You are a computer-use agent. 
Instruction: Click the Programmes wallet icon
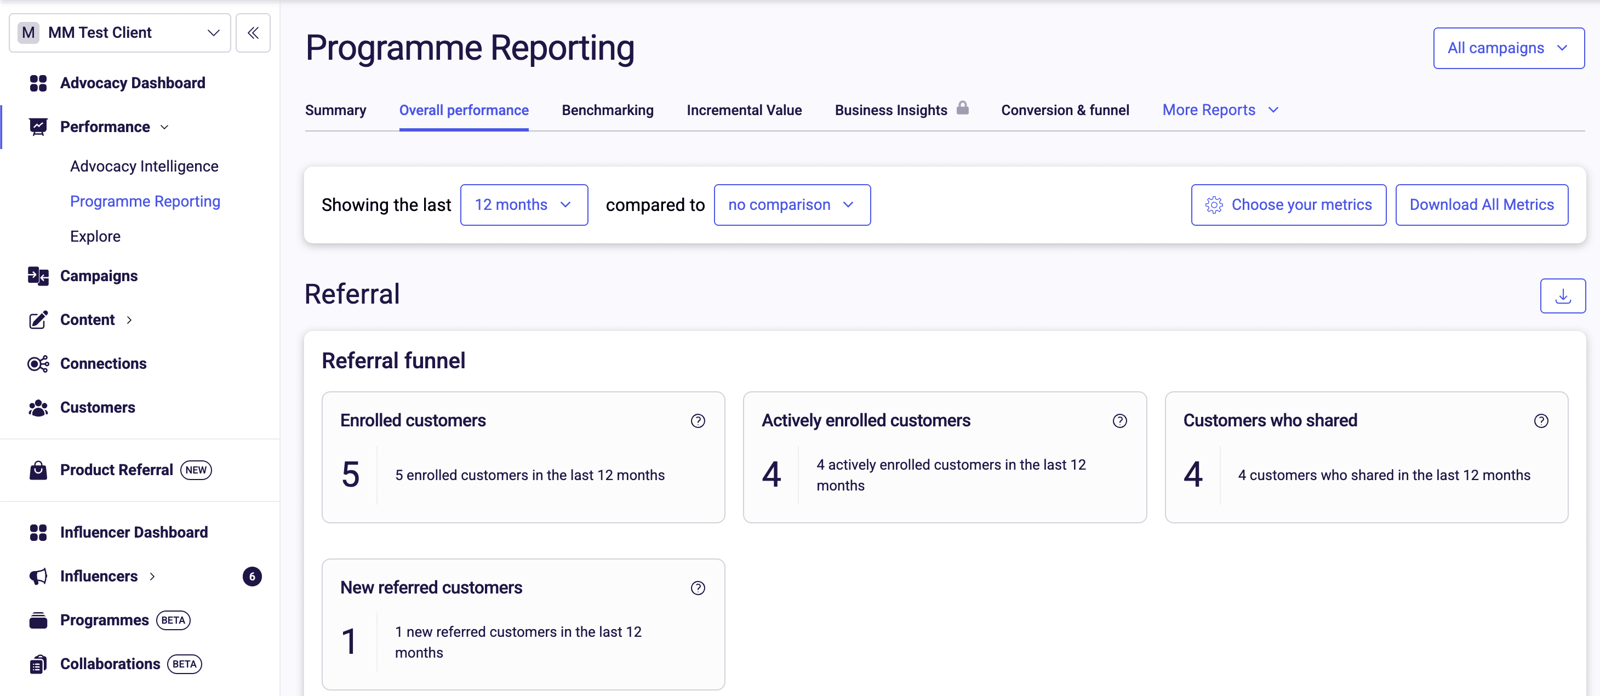38,620
